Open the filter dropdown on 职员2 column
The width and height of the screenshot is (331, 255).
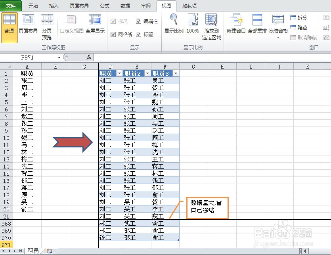147,73
